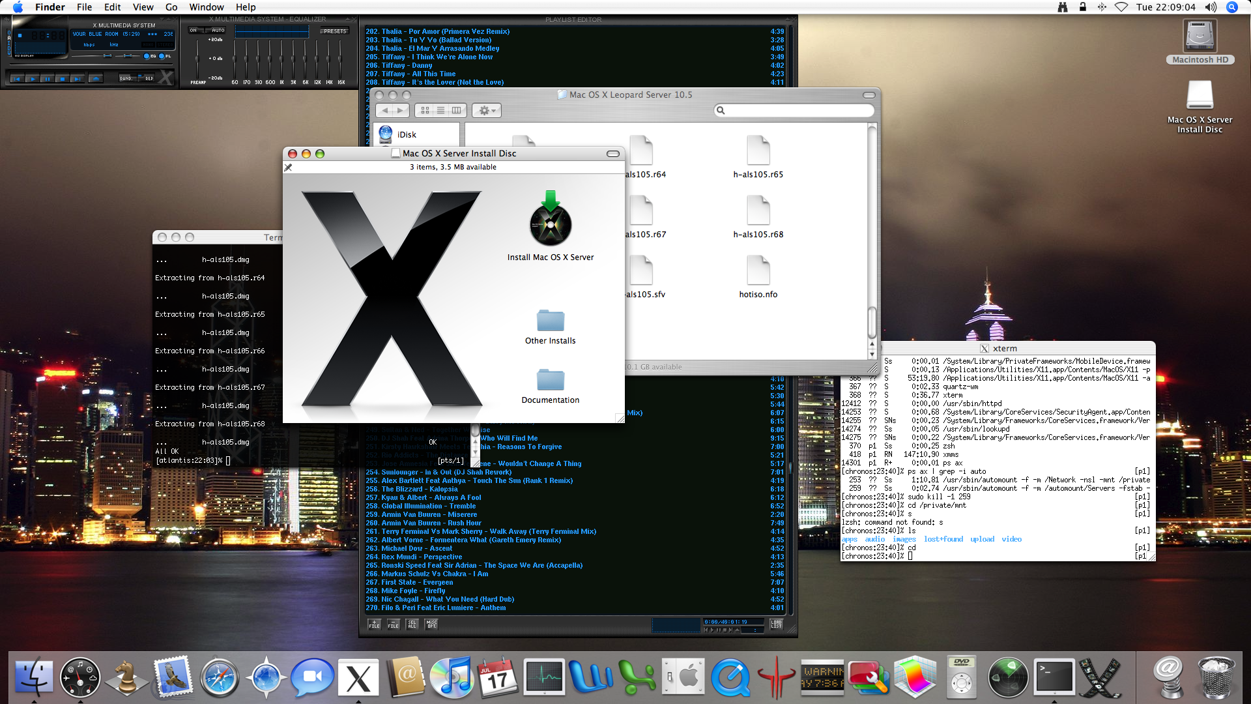Image resolution: width=1251 pixels, height=704 pixels.
Task: Click the Wi-Fi status icon in menu bar
Action: (x=1121, y=7)
